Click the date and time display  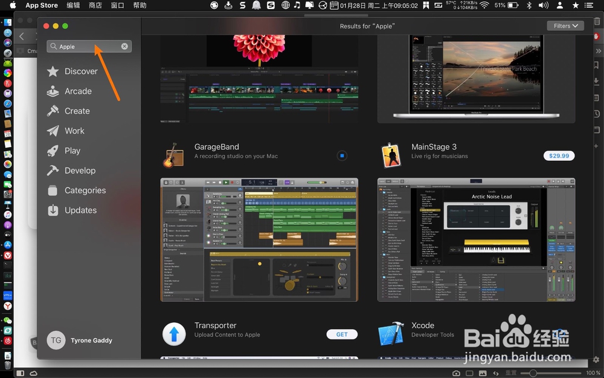tap(379, 5)
